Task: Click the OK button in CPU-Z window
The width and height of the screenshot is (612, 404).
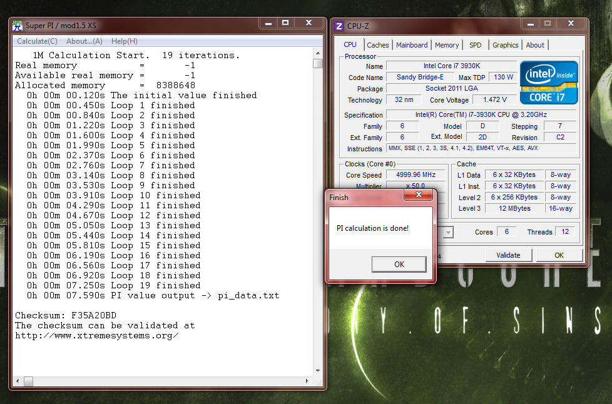Action: pyautogui.click(x=559, y=255)
